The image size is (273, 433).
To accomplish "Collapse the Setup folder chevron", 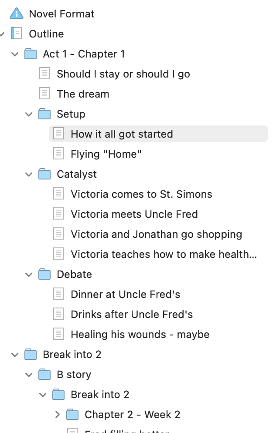I will click(29, 114).
